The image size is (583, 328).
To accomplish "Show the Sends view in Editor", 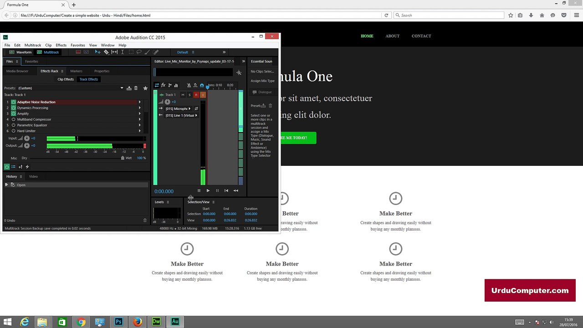I will click(x=169, y=85).
